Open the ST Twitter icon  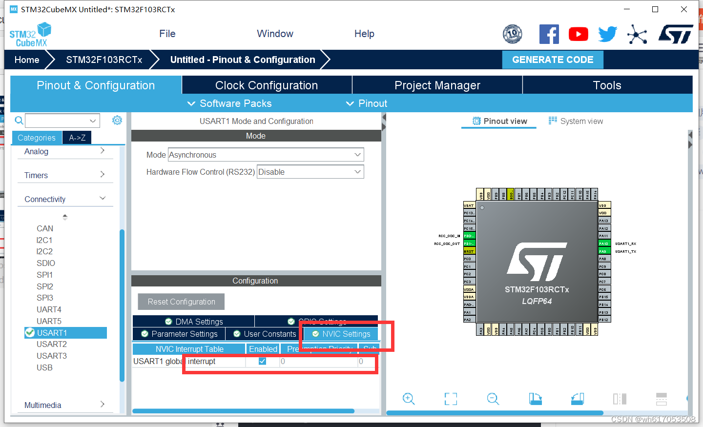[607, 34]
